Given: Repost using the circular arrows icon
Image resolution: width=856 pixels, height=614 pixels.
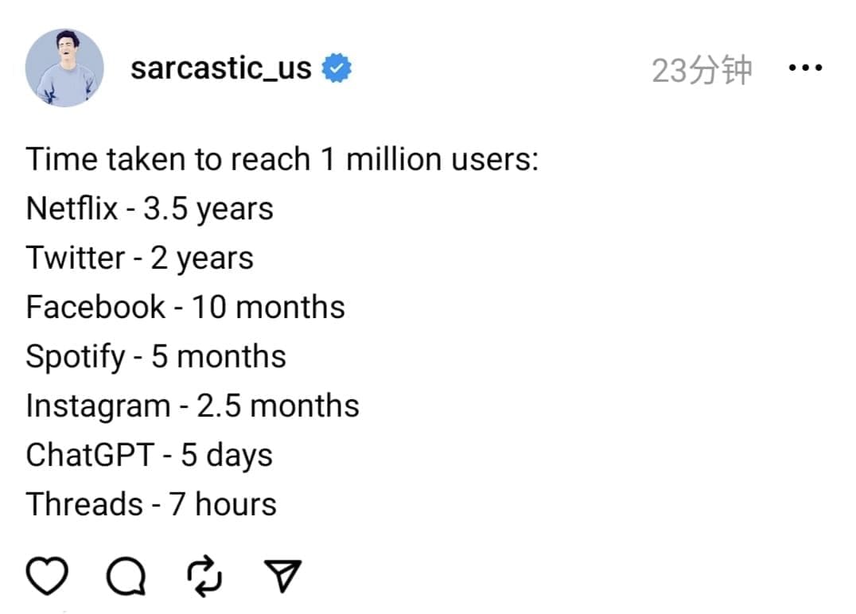Looking at the screenshot, I should pos(204,576).
